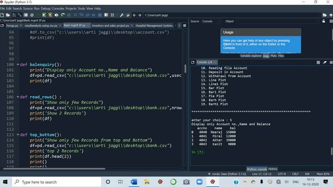Run the current cell icon
The image size is (333, 187).
(44, 15)
